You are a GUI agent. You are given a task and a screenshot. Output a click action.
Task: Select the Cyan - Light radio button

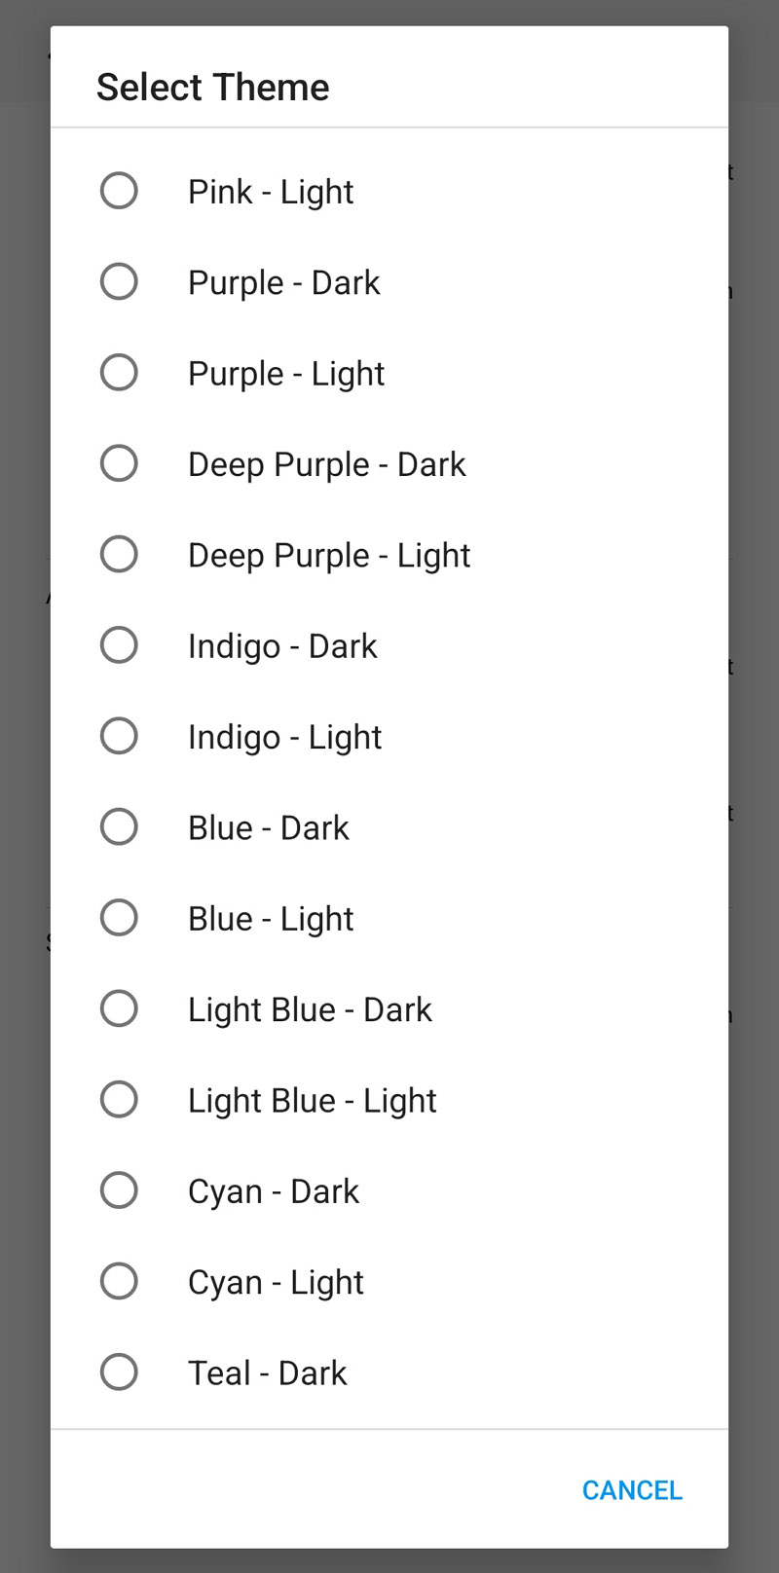(119, 1281)
